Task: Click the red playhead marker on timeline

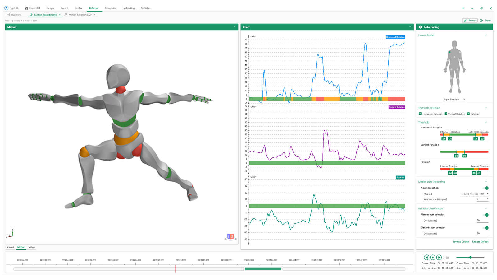Action: point(175,269)
